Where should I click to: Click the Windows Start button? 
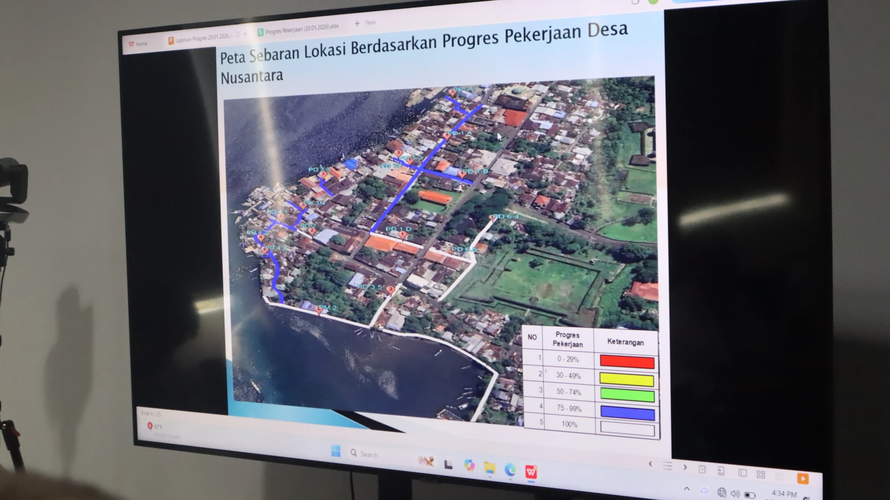click(x=336, y=451)
